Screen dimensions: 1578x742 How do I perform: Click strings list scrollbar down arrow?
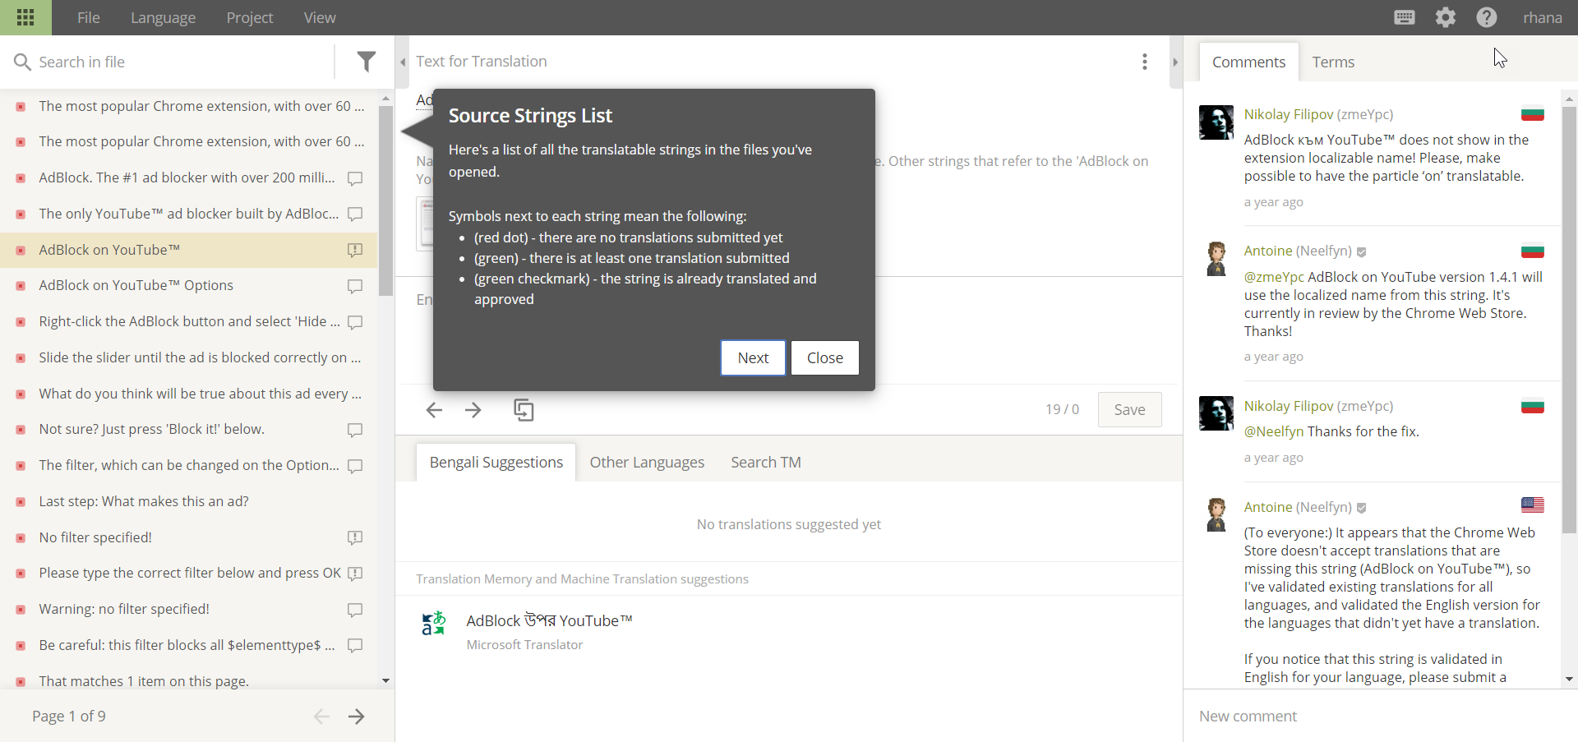click(385, 680)
